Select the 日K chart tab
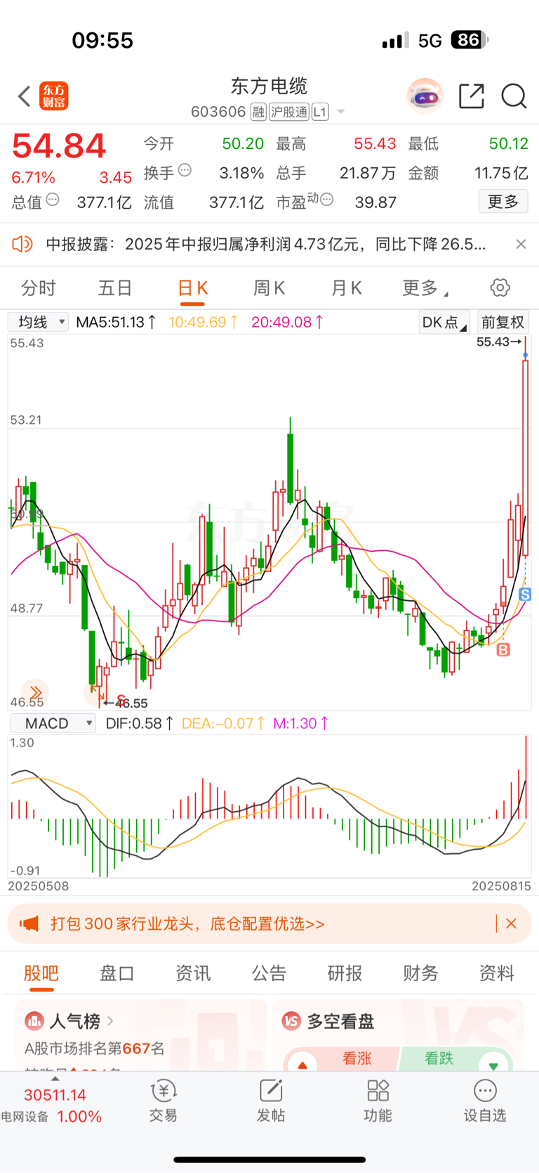 (x=192, y=288)
